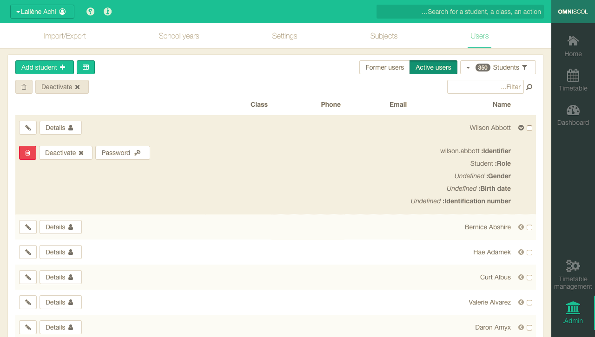Select the Hae Adamek checkbox
This screenshot has width=595, height=337.
pyautogui.click(x=529, y=253)
